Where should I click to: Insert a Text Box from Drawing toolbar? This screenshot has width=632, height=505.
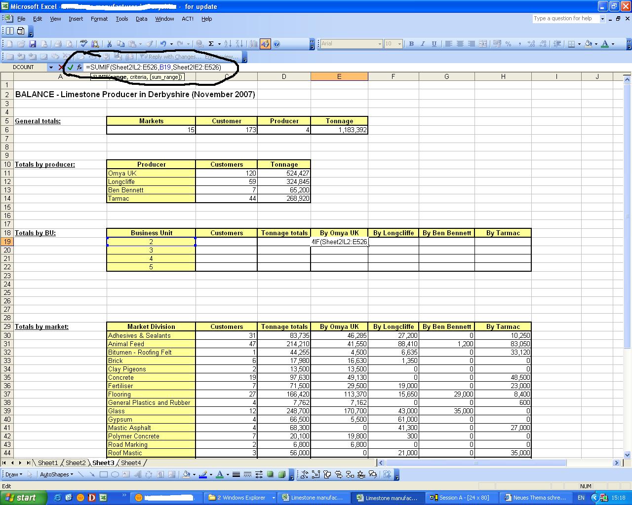(x=126, y=474)
